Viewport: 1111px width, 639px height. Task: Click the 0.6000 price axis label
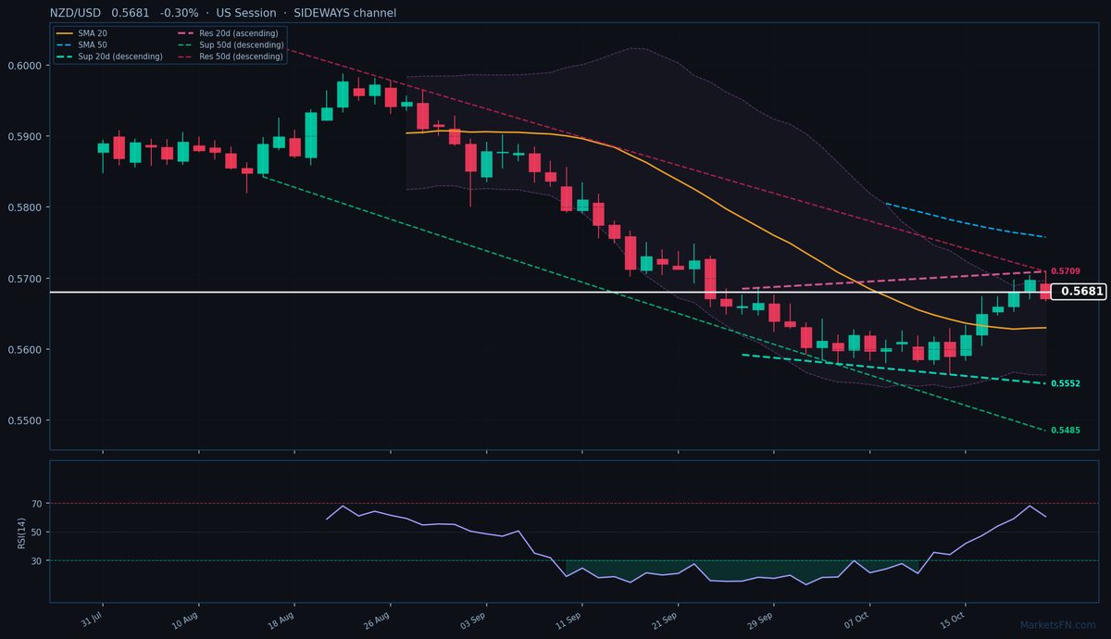click(x=24, y=66)
